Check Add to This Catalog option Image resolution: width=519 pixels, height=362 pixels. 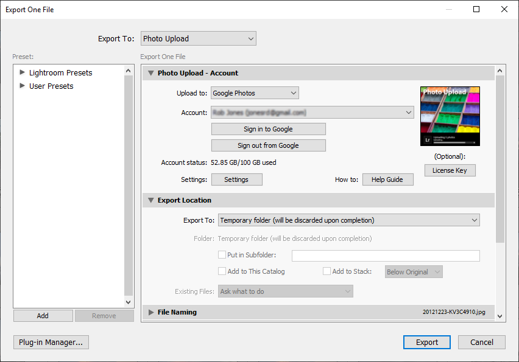pos(222,271)
